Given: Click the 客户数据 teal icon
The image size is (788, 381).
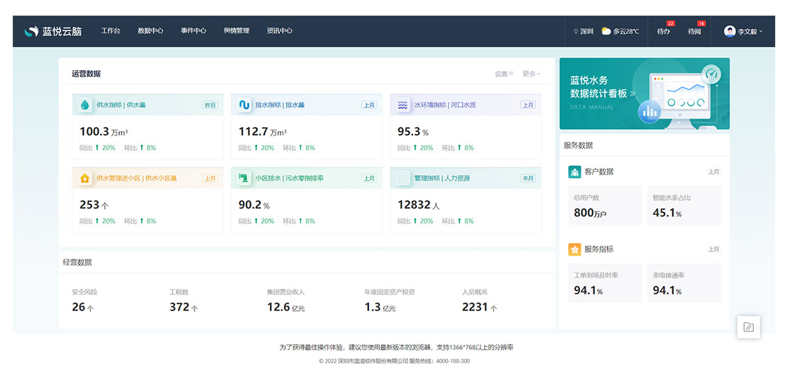Looking at the screenshot, I should (574, 172).
